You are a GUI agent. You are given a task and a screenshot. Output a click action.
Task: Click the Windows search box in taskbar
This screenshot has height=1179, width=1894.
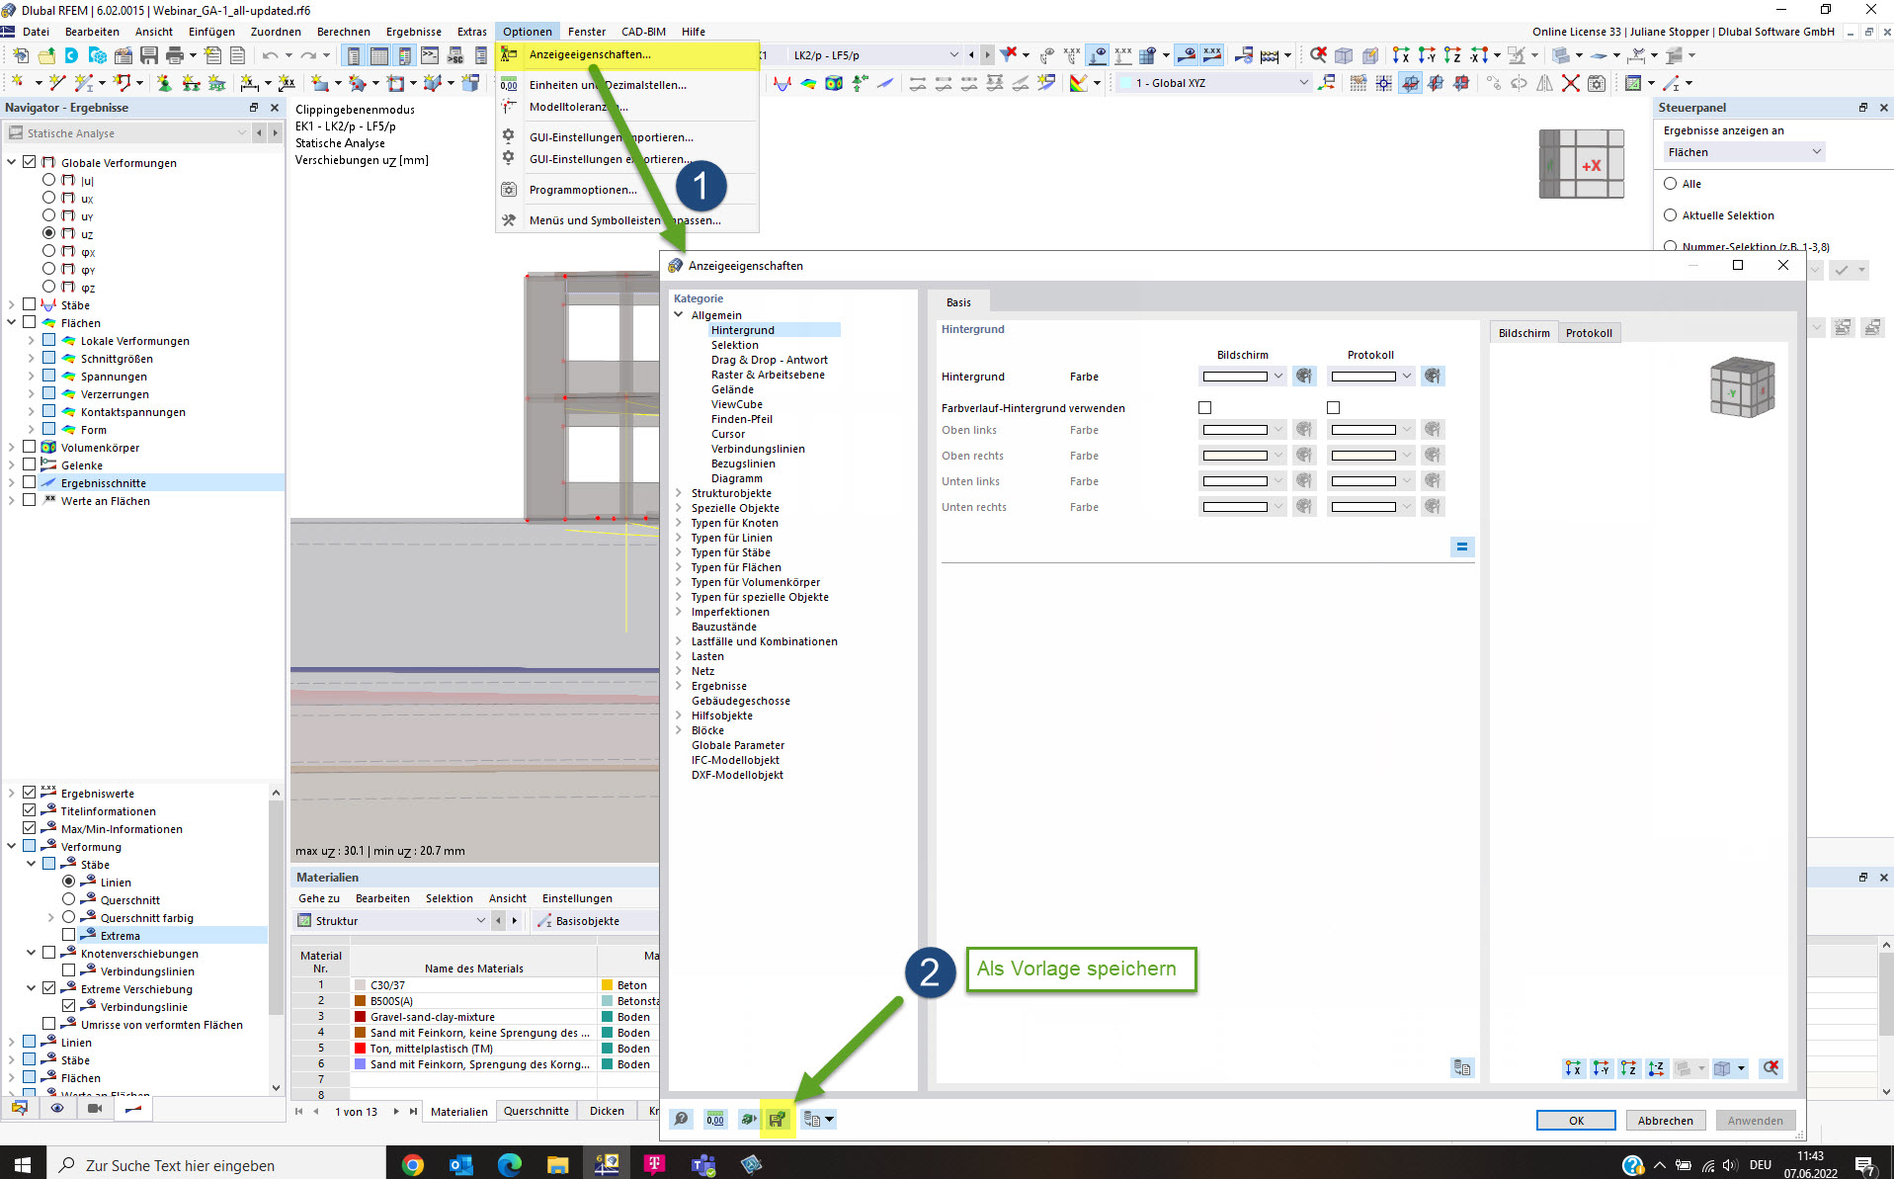coord(215,1165)
